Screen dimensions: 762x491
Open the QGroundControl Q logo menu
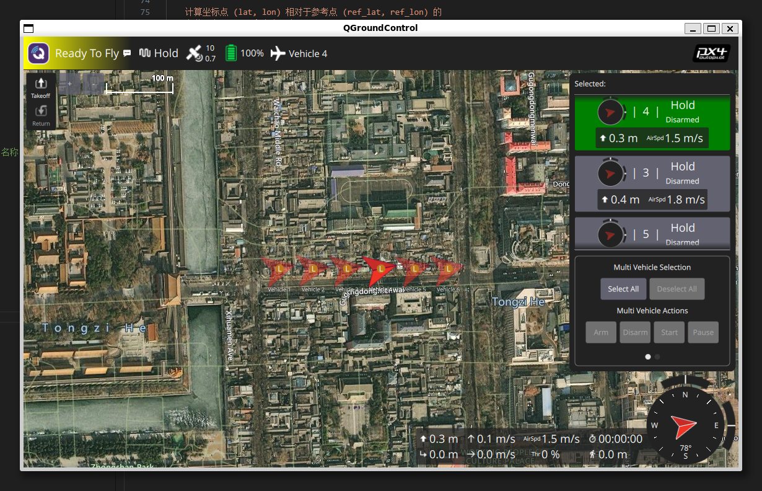[x=38, y=53]
